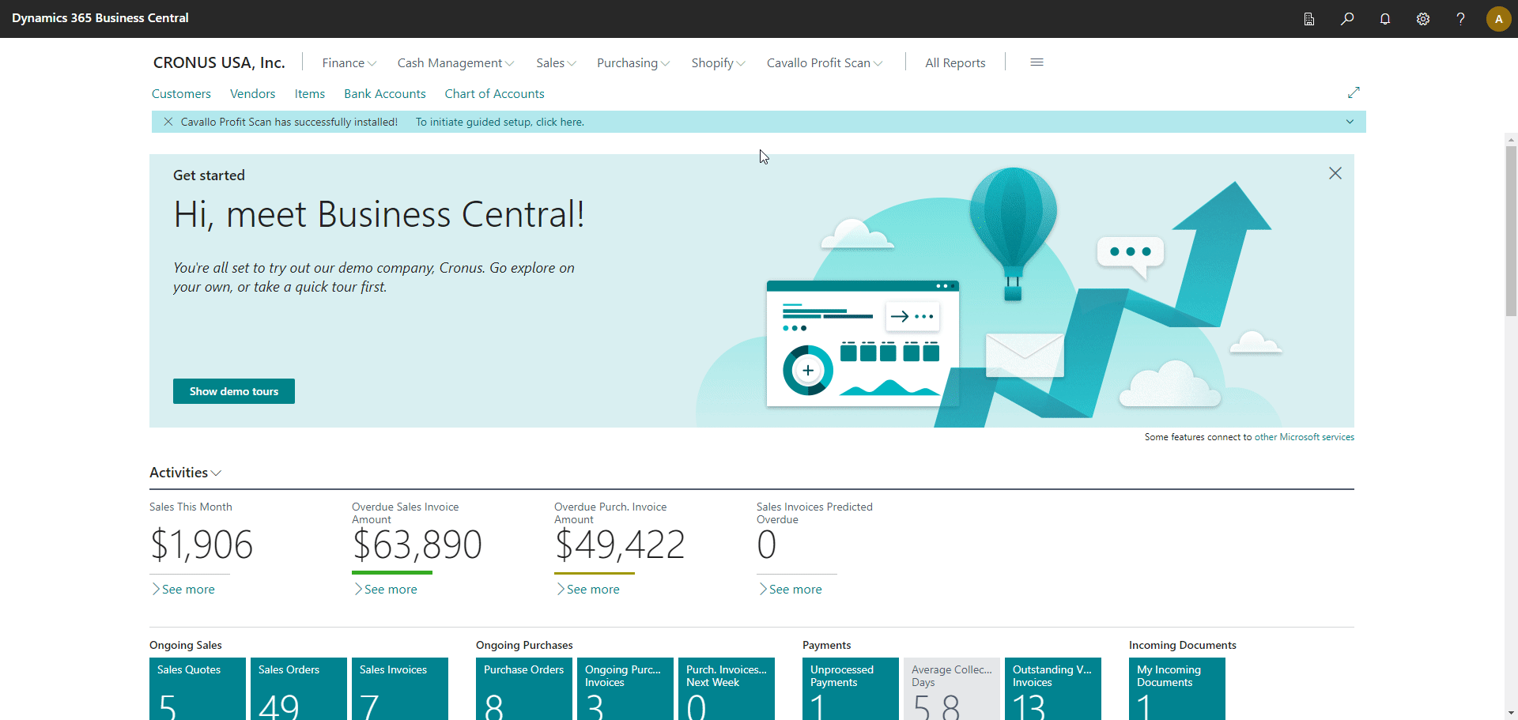The image size is (1518, 720).
Task: Follow the other Microsoft services link
Action: (1304, 437)
